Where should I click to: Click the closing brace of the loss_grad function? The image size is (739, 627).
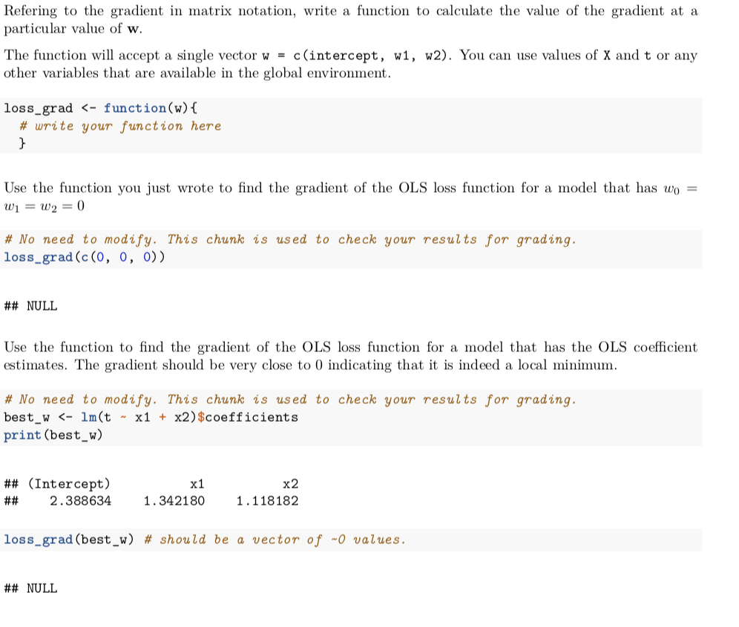(23, 143)
